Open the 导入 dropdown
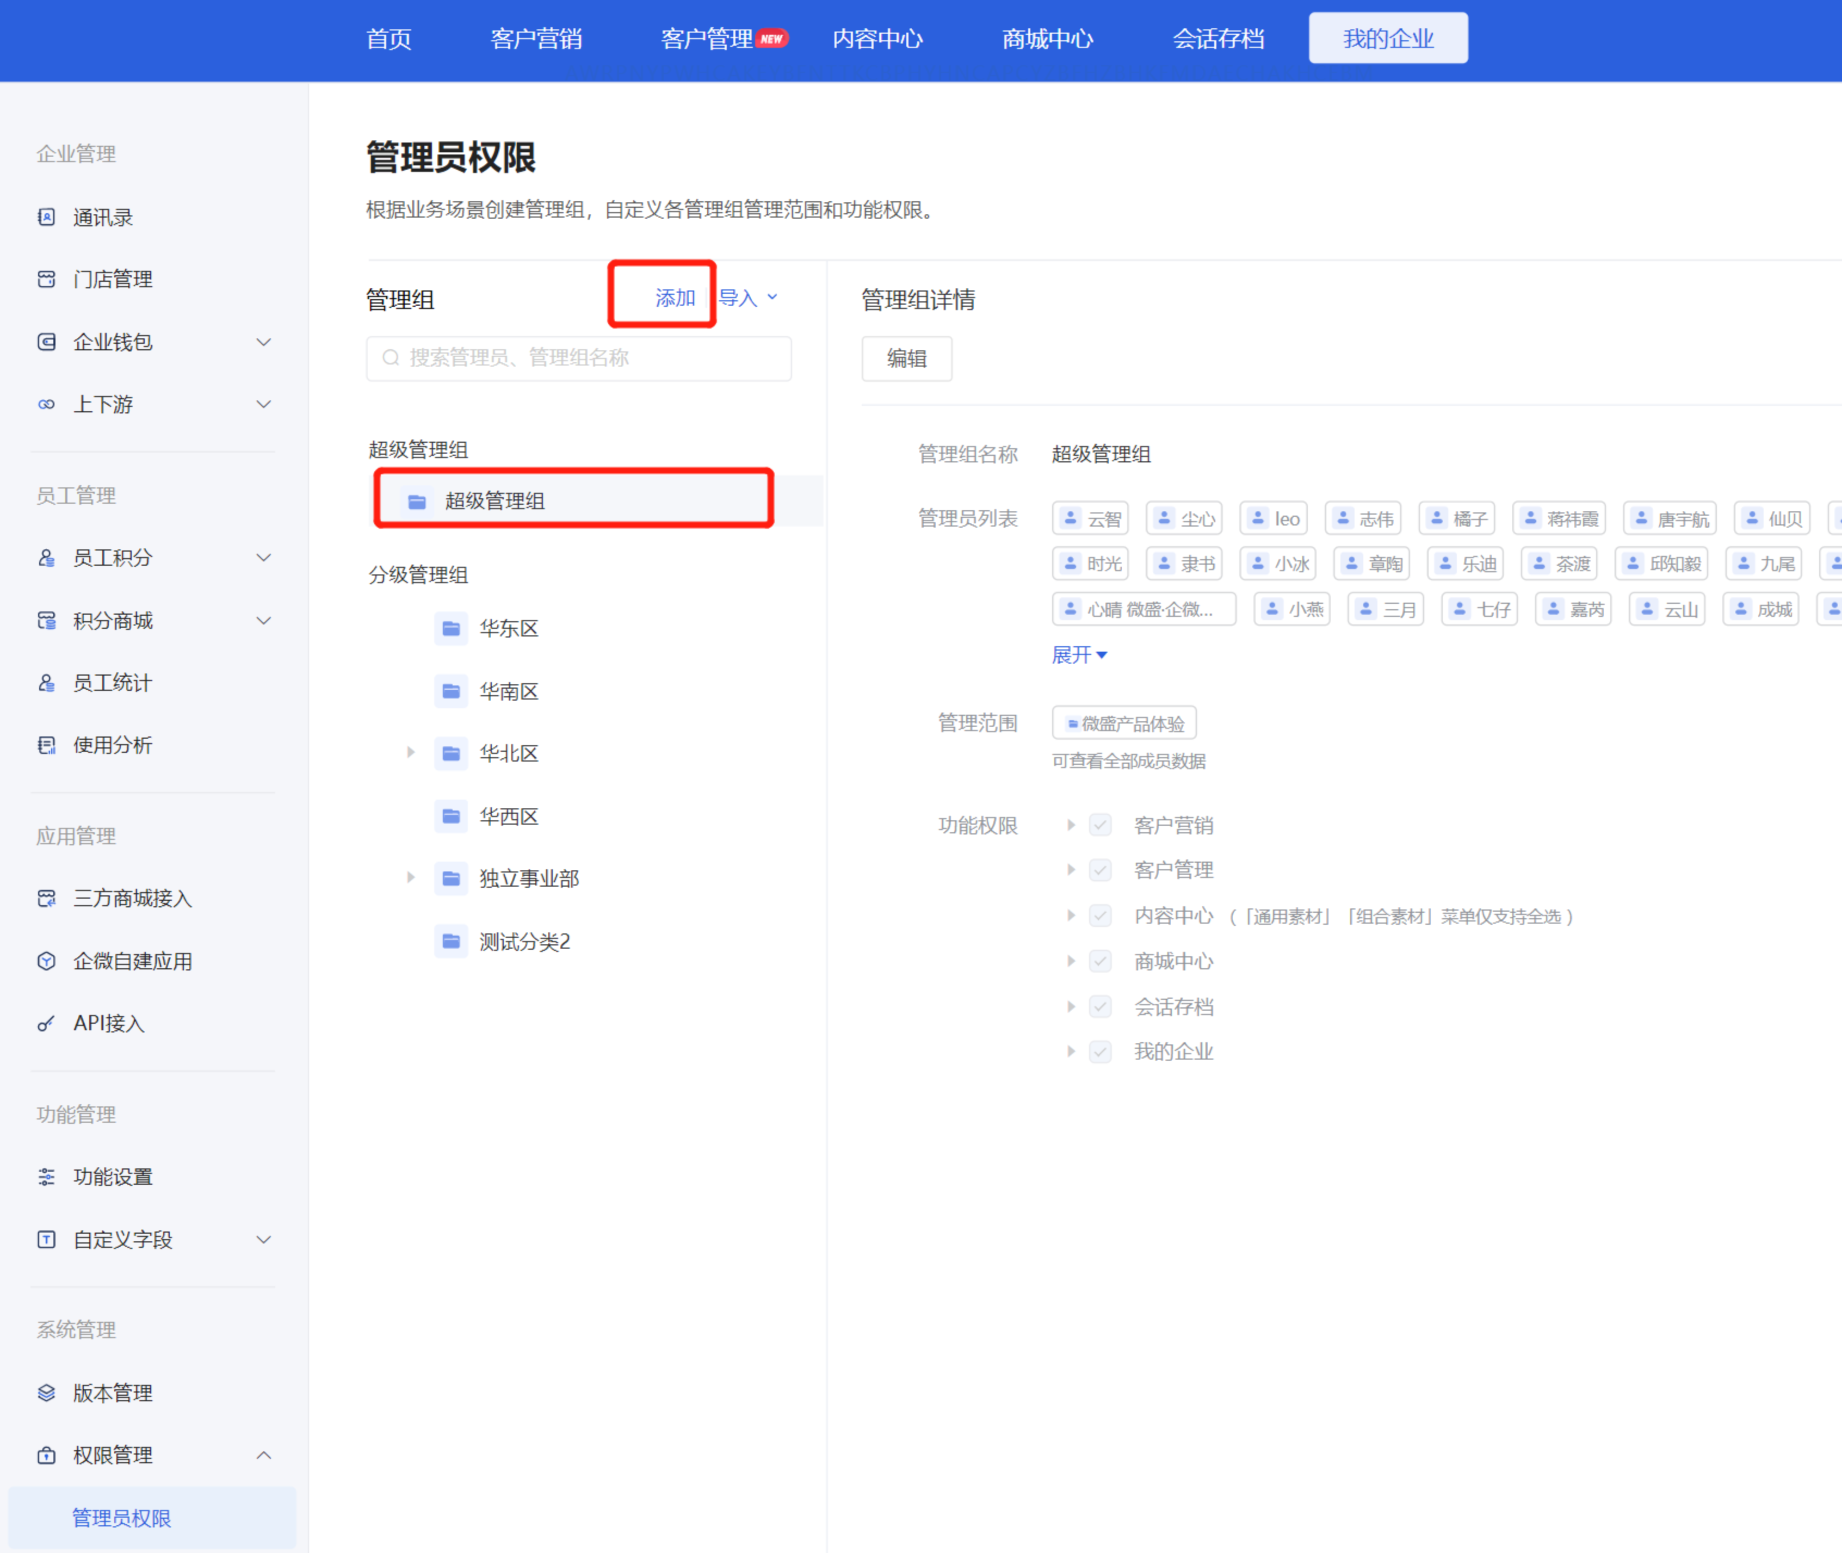Screen dimensions: 1842x1553 (749, 298)
